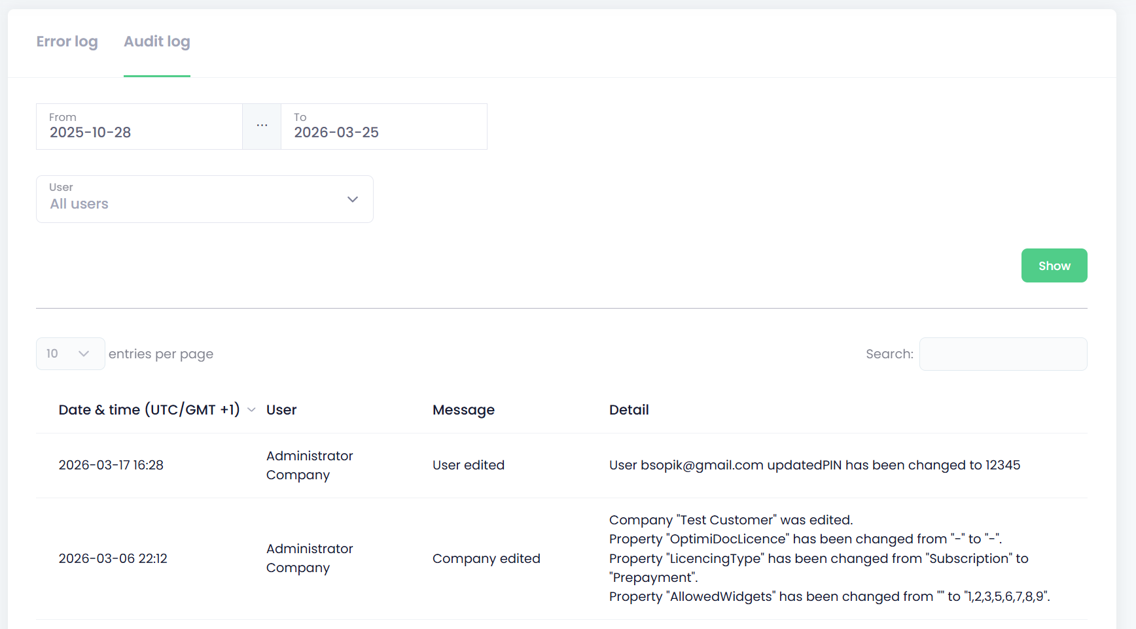Sort by the Message column header
This screenshot has height=629, width=1136.
[x=463, y=410]
